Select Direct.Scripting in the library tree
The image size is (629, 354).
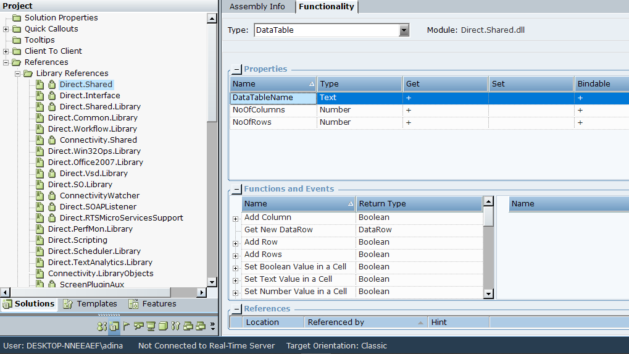(x=78, y=240)
